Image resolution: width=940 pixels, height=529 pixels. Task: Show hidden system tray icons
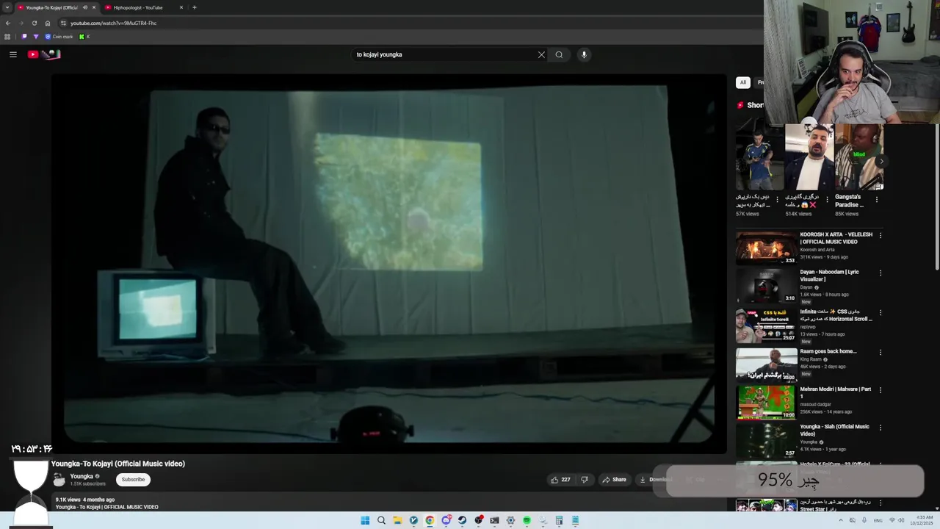tap(841, 520)
